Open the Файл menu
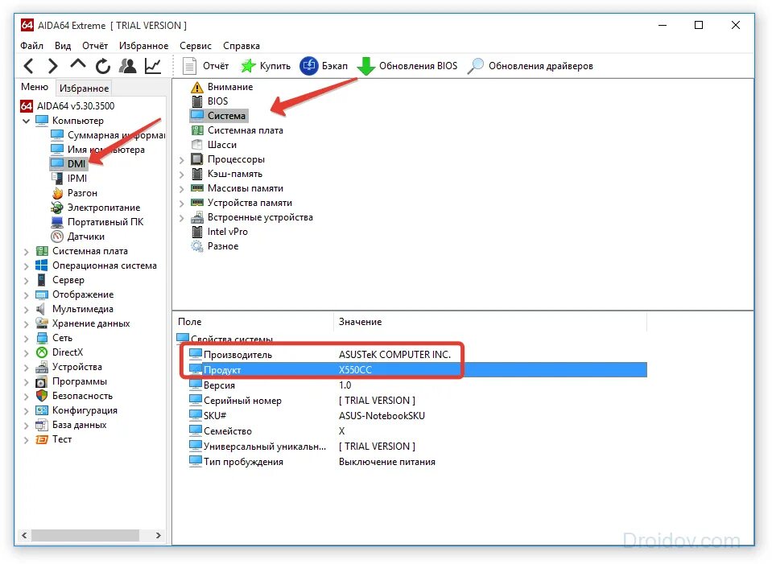772x564 pixels. tap(31, 46)
